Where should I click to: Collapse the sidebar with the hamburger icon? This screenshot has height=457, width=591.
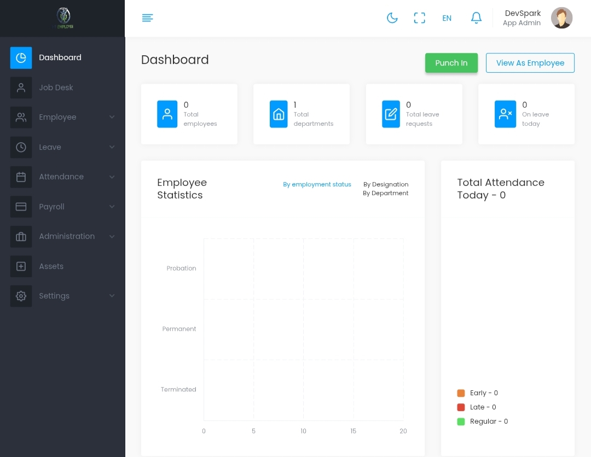coord(147,18)
